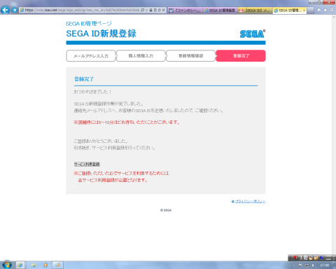Screen dimensions: 336x269
Task: Open Favorites star icon
Action: 325,10
